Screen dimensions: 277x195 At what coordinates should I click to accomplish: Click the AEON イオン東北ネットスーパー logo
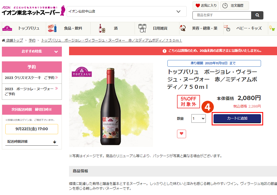coord(33,11)
